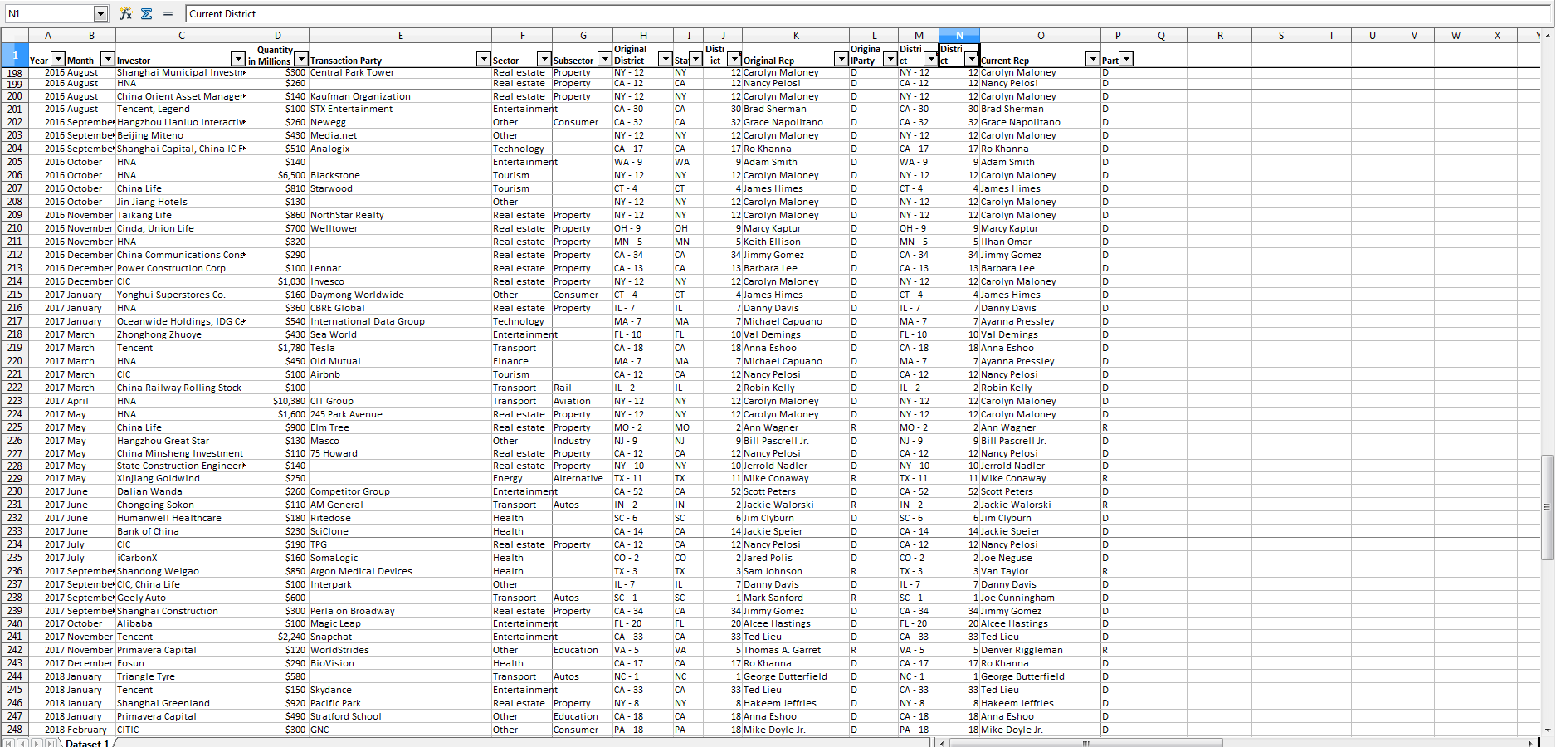The height and width of the screenshot is (747, 1556).
Task: Click 'Blackstone' transaction party cell
Action: click(401, 175)
